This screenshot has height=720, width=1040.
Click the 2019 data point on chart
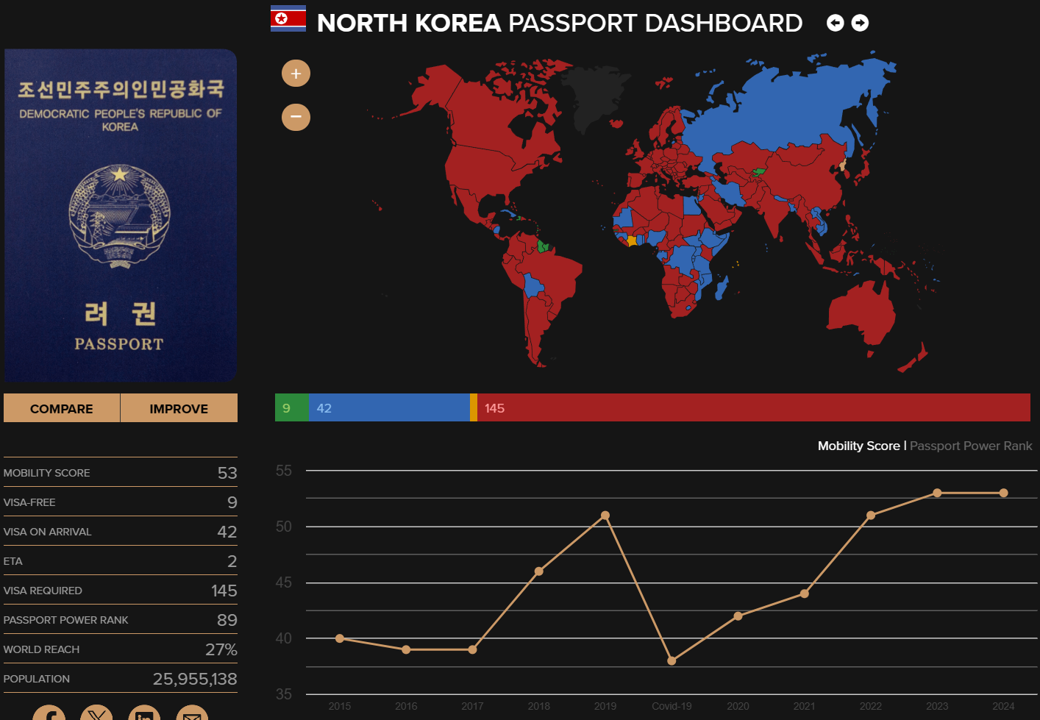(x=605, y=516)
